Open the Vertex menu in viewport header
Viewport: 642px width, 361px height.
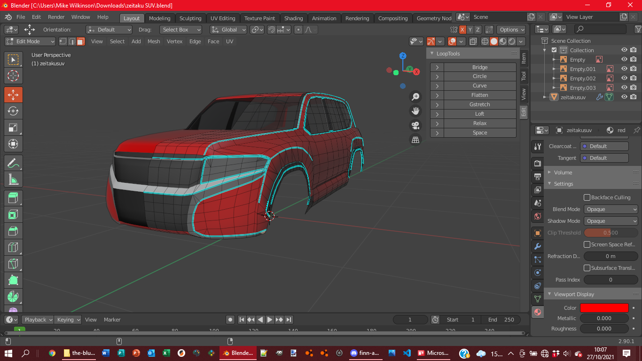tap(174, 41)
